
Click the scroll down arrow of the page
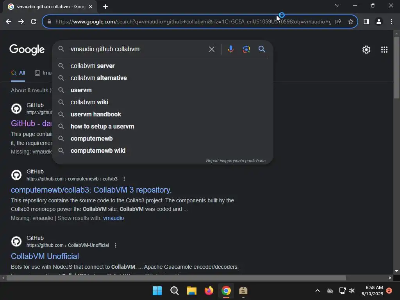click(397, 271)
